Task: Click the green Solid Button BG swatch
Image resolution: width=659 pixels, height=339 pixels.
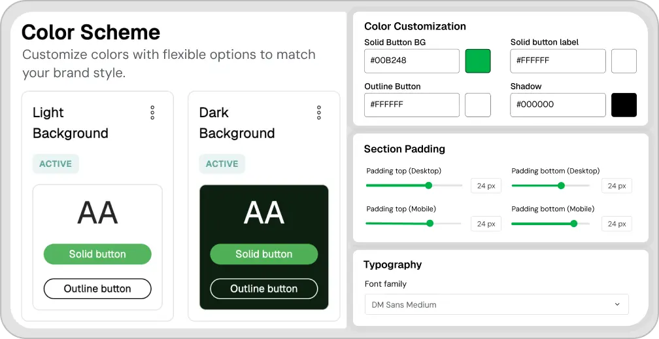Action: pyautogui.click(x=477, y=61)
